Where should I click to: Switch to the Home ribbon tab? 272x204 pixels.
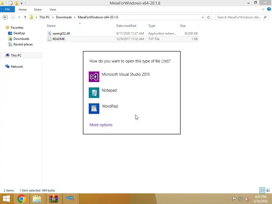23,10
